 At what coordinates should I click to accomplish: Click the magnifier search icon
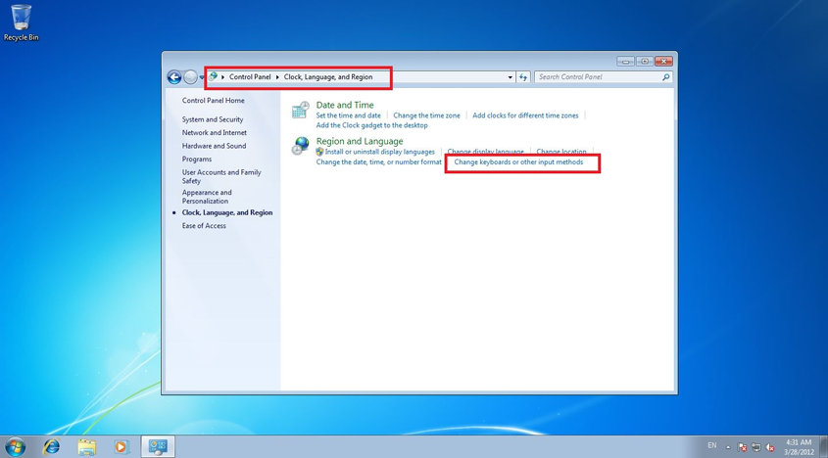point(666,77)
